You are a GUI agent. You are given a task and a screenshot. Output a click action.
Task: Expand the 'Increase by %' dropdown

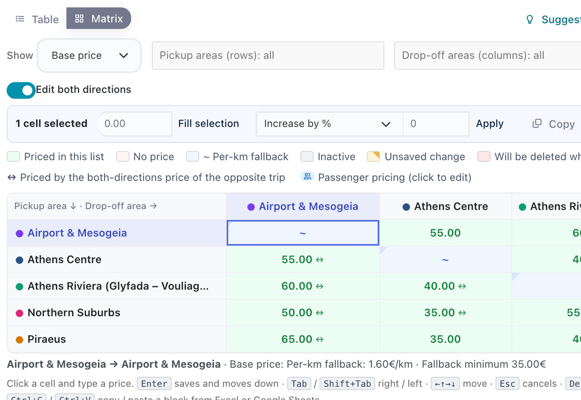[x=329, y=123]
